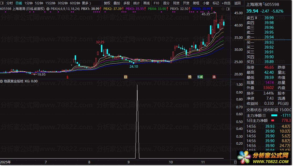The height and width of the screenshot is (166, 293).
Task: Click the 外盘 value 33602
Action: click(x=268, y=88)
